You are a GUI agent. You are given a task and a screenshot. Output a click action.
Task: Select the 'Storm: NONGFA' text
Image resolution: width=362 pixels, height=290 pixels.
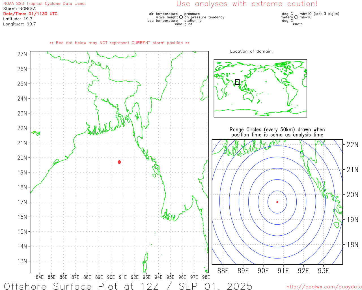19,9
